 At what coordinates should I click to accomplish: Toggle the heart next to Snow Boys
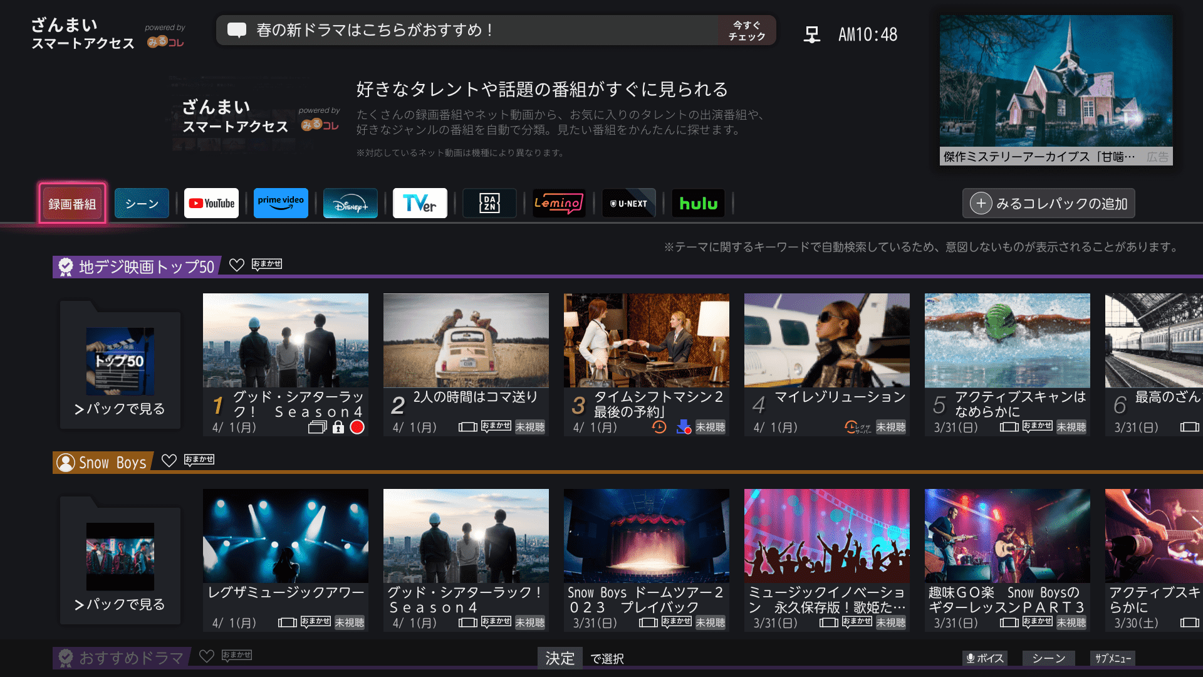coord(169,461)
